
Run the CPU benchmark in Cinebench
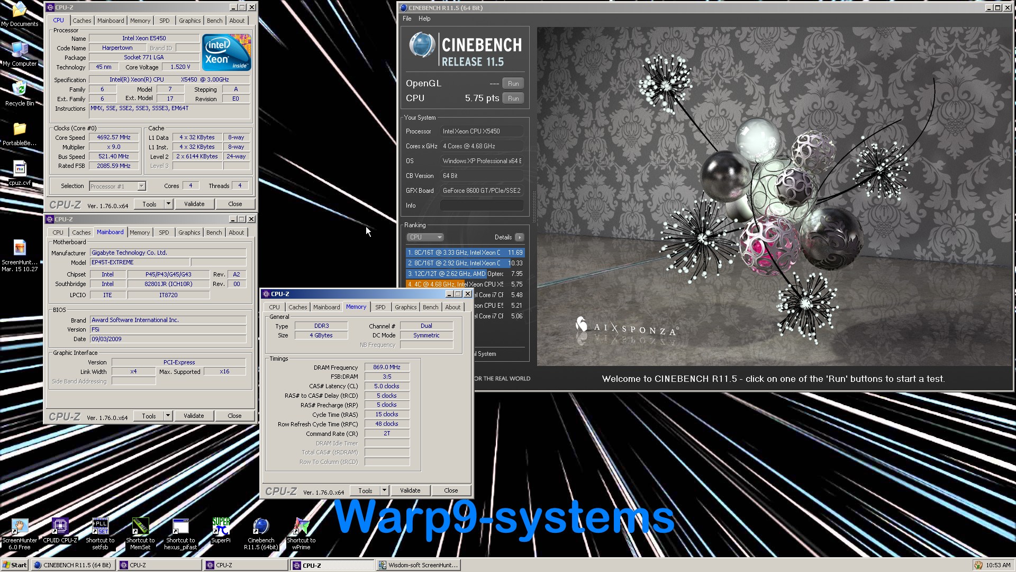tap(513, 99)
